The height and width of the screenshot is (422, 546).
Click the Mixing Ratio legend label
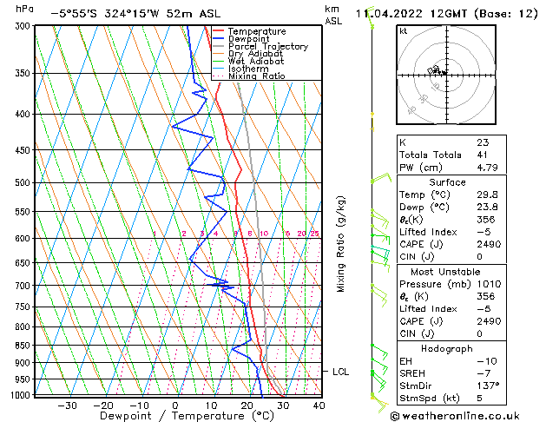[x=257, y=76]
